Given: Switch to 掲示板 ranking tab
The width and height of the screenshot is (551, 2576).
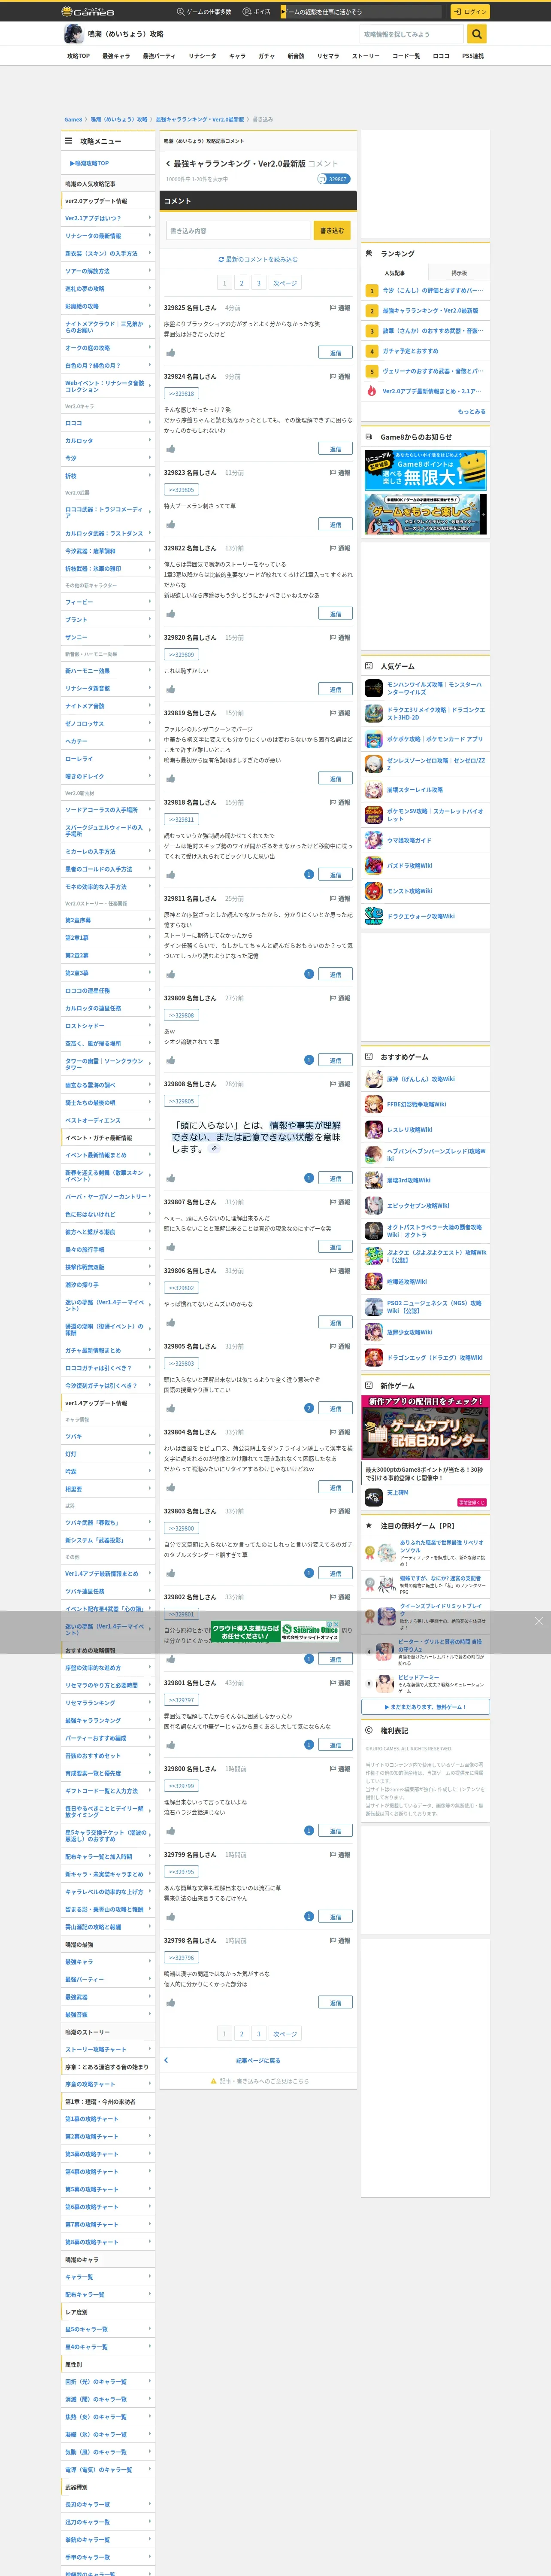Looking at the screenshot, I should [x=459, y=273].
